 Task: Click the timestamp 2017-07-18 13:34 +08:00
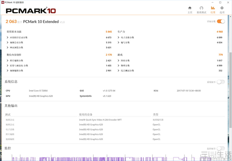coord(189,91)
